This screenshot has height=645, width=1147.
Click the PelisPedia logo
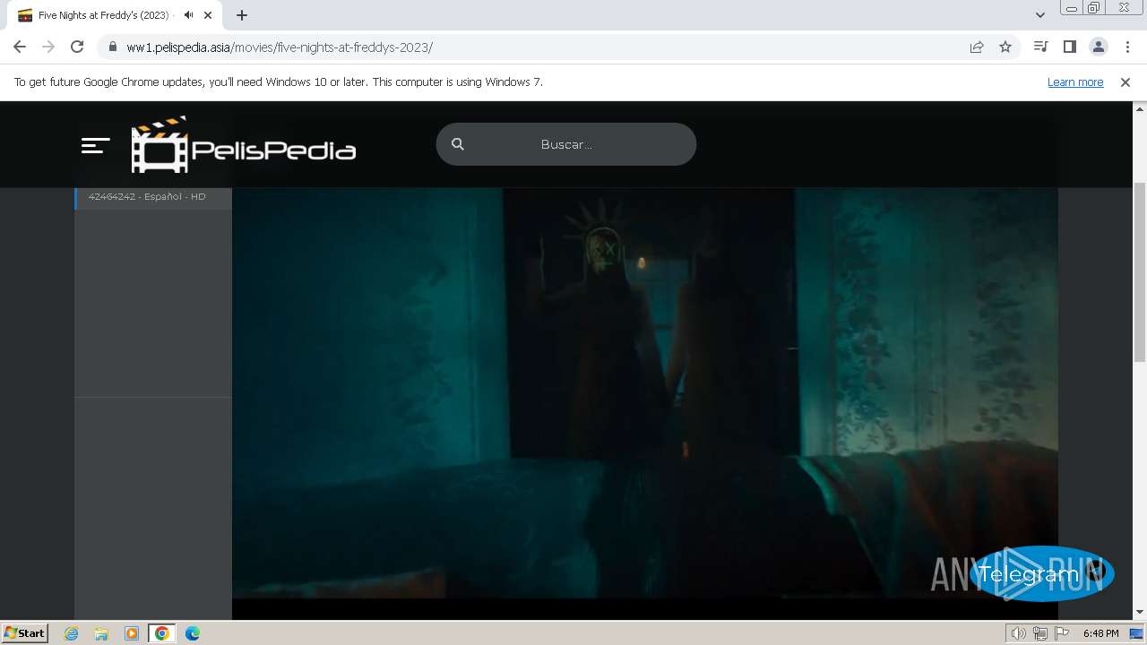pyautogui.click(x=244, y=144)
